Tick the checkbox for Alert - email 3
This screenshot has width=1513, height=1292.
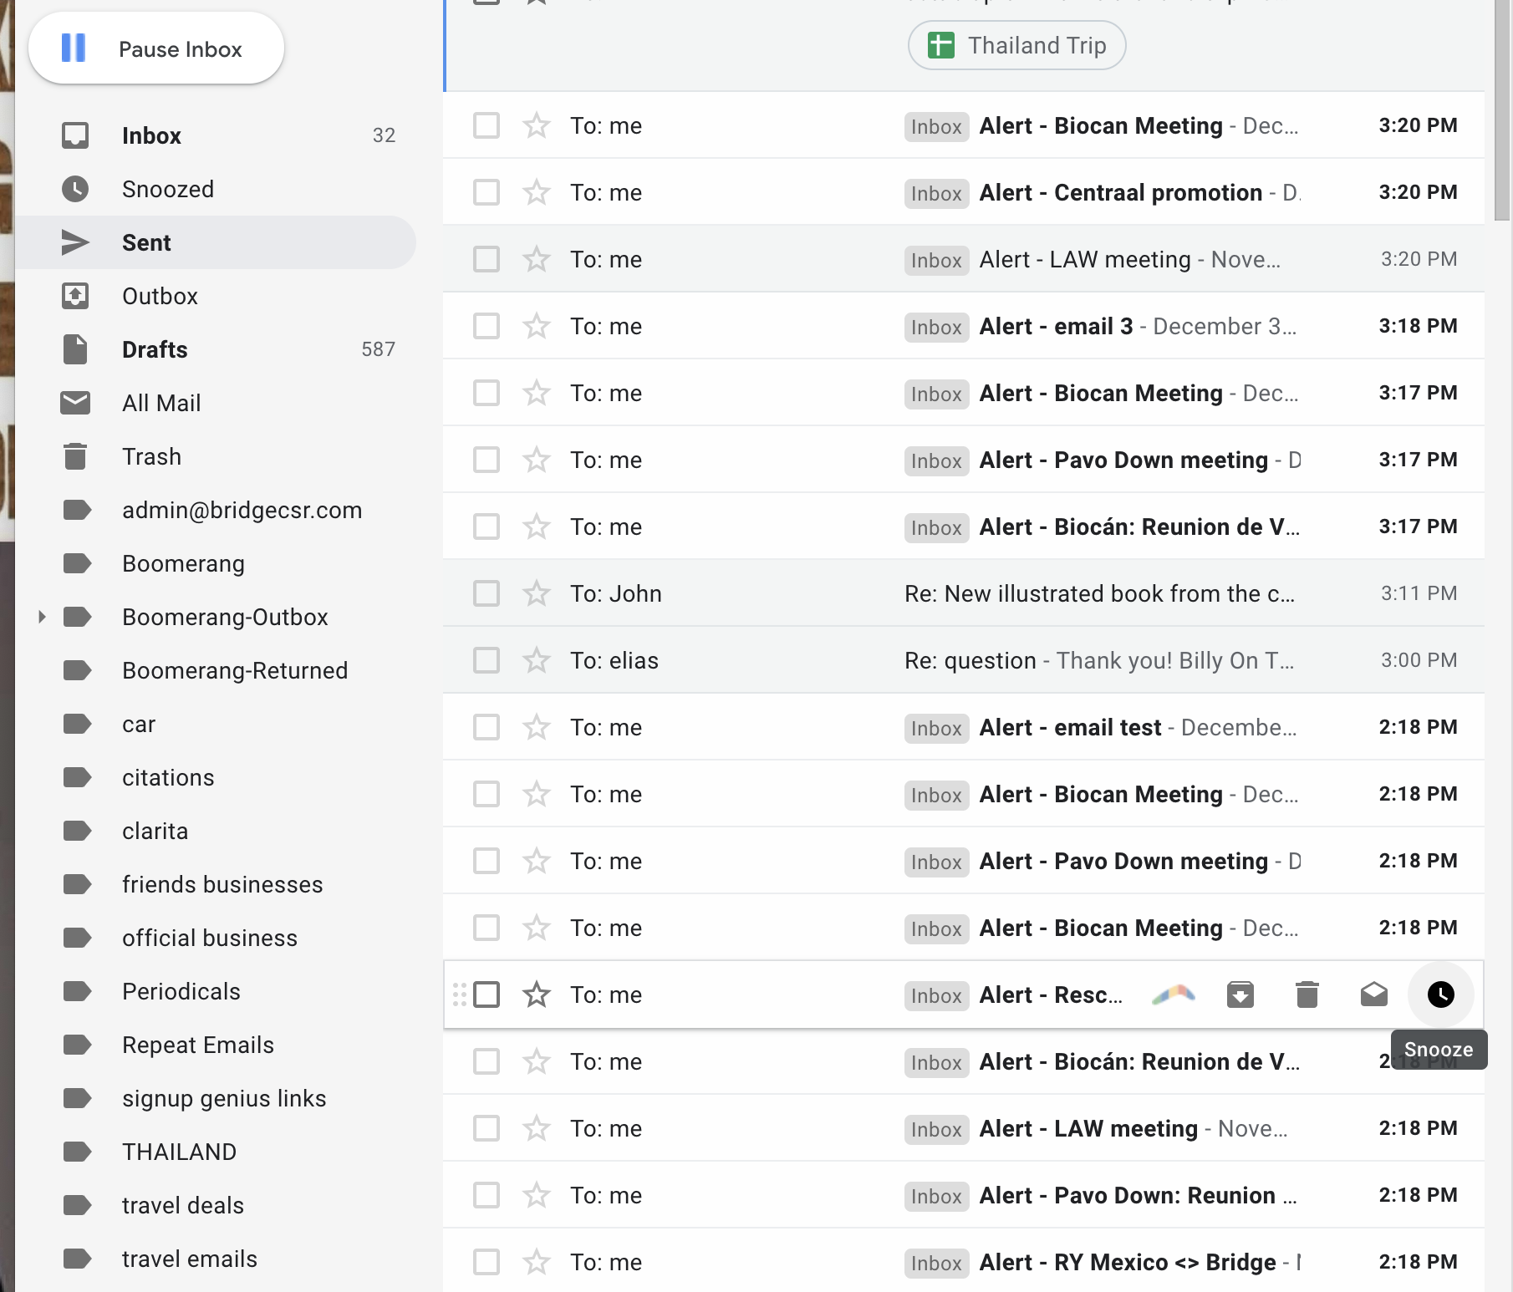[487, 326]
